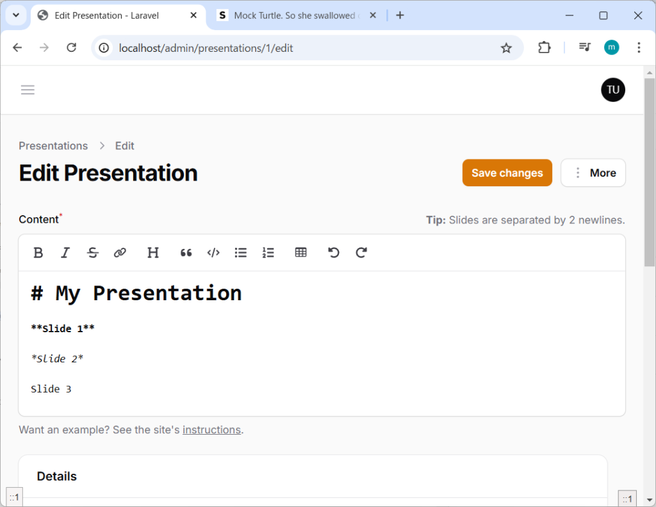Open the hamburger sidebar menu
The width and height of the screenshot is (656, 507).
click(x=28, y=90)
